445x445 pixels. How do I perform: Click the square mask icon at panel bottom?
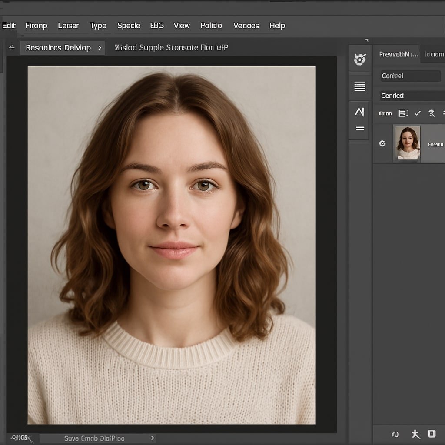pyautogui.click(x=432, y=434)
